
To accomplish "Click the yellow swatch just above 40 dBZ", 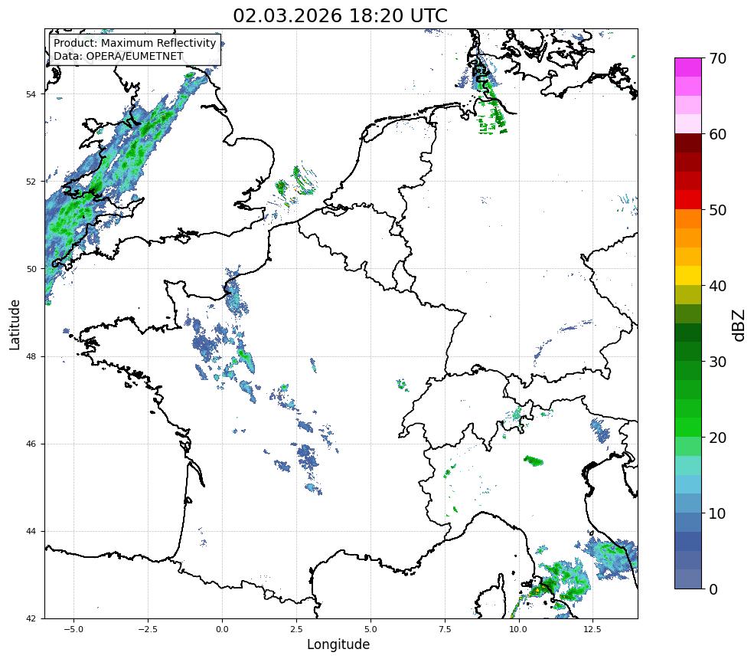I will (x=687, y=276).
